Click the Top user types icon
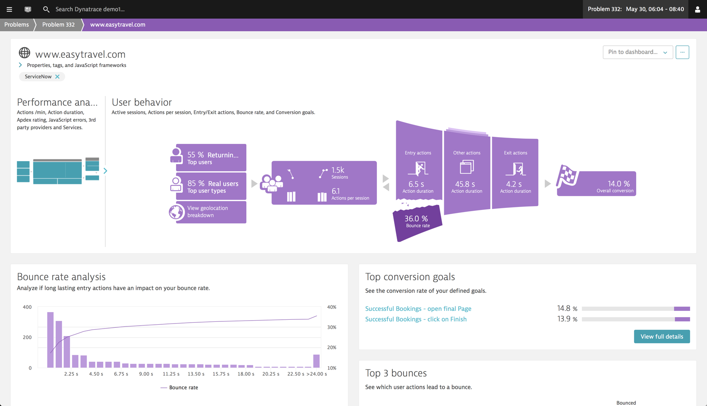The image size is (707, 406). 176,184
